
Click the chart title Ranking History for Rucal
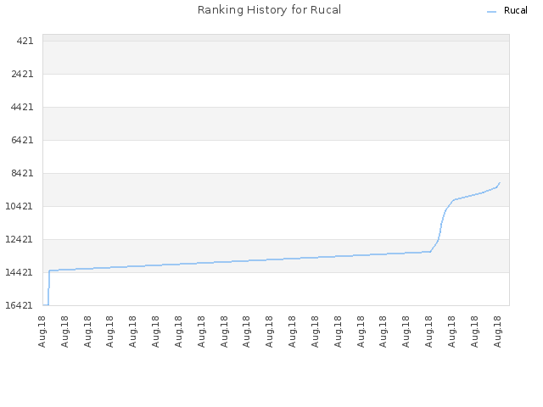(269, 9)
